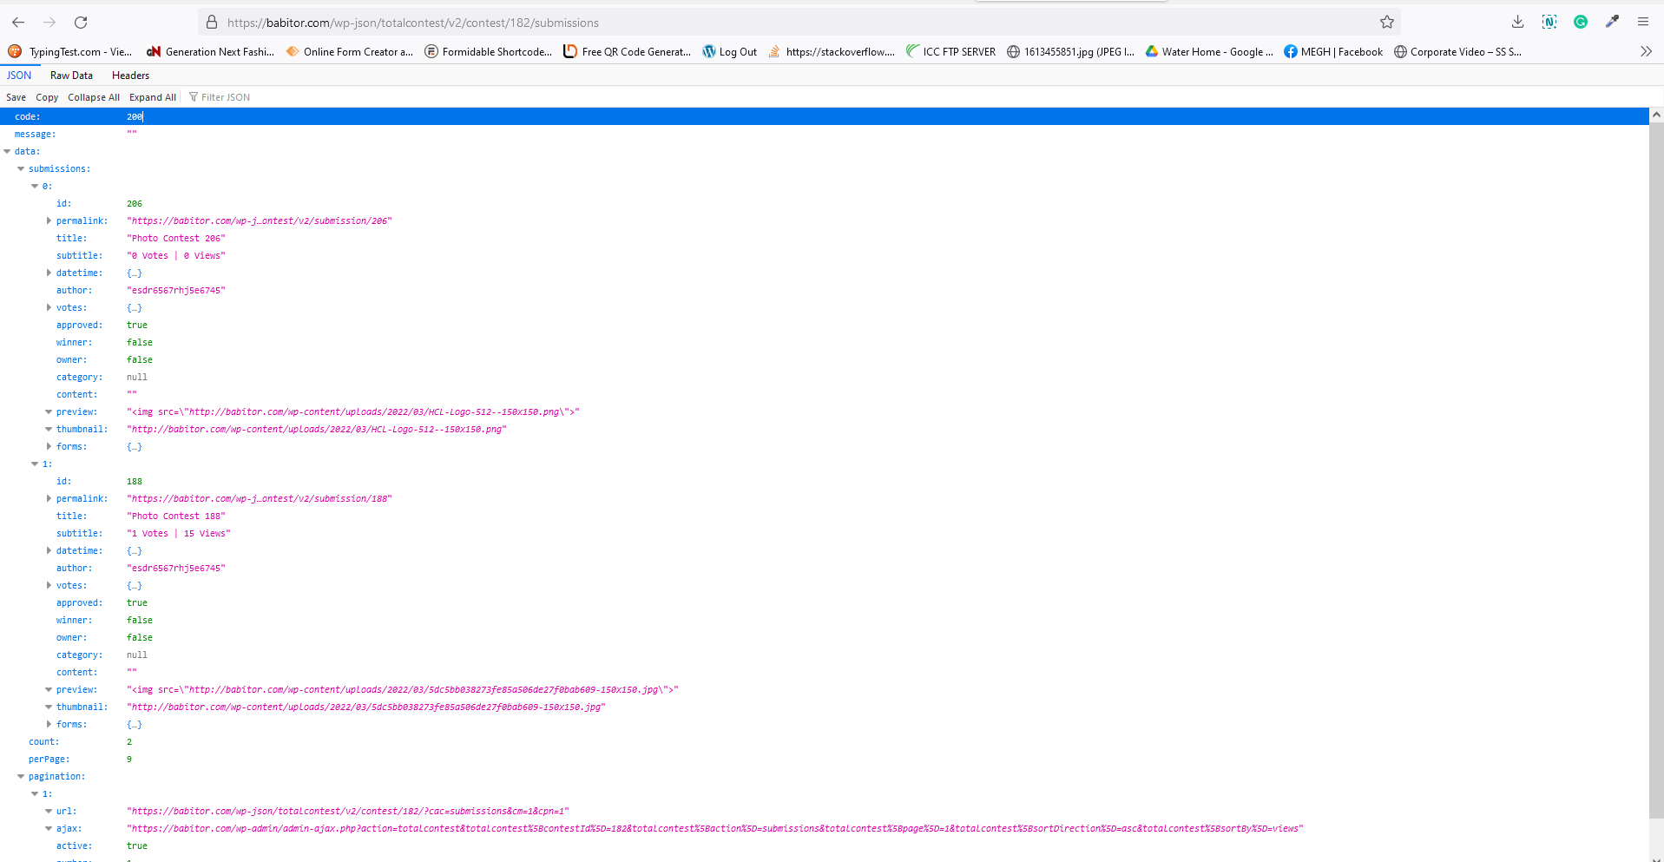Select the eyedropper tool in the toolbar

pyautogui.click(x=1612, y=22)
